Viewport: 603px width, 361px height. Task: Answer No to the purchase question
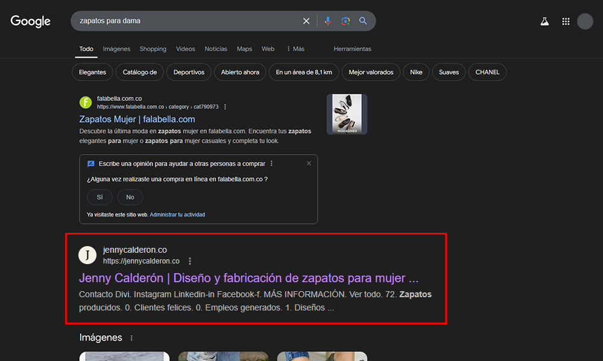(130, 197)
